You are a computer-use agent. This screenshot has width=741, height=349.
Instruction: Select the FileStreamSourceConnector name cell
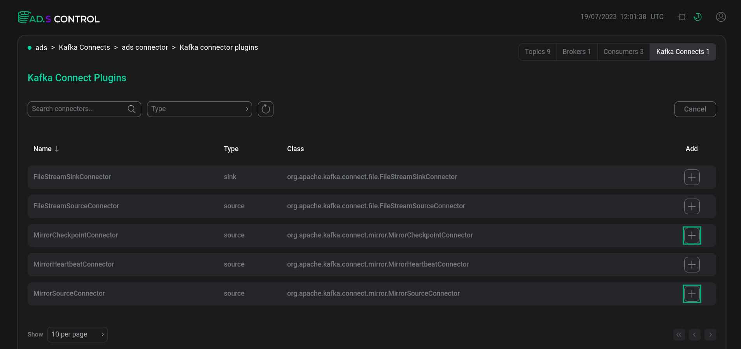(76, 206)
